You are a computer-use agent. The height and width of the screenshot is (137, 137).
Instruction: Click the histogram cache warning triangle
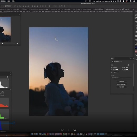pos(8,80)
